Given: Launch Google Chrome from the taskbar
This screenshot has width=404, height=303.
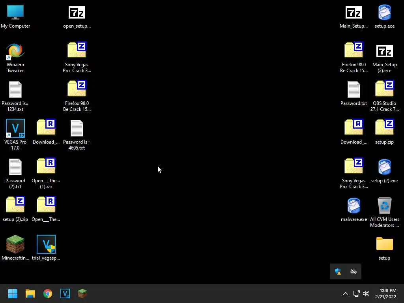Looking at the screenshot, I should tap(48, 294).
